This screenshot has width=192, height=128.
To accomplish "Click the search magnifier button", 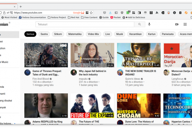I will 140,24.
